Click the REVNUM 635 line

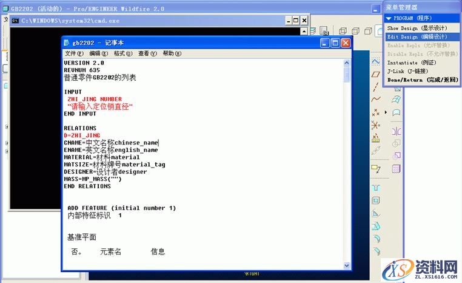(x=82, y=70)
